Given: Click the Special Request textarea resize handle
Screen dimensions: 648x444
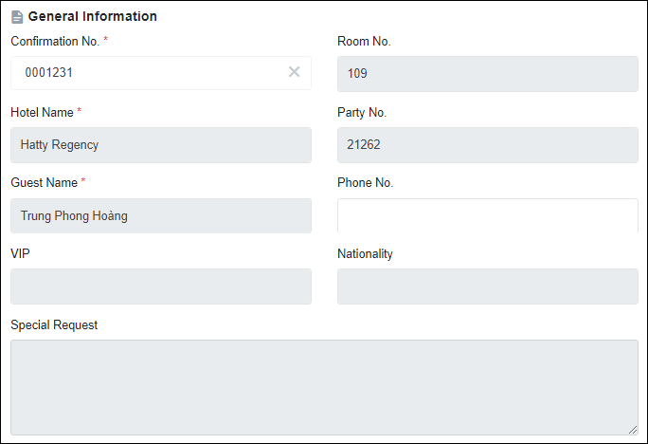Looking at the screenshot, I should pos(633,430).
